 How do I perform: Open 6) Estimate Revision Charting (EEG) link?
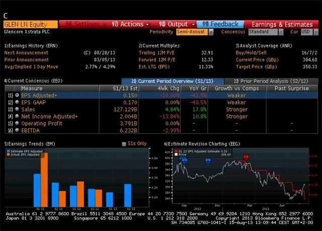tap(202, 144)
